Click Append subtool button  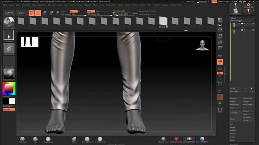[248, 111]
